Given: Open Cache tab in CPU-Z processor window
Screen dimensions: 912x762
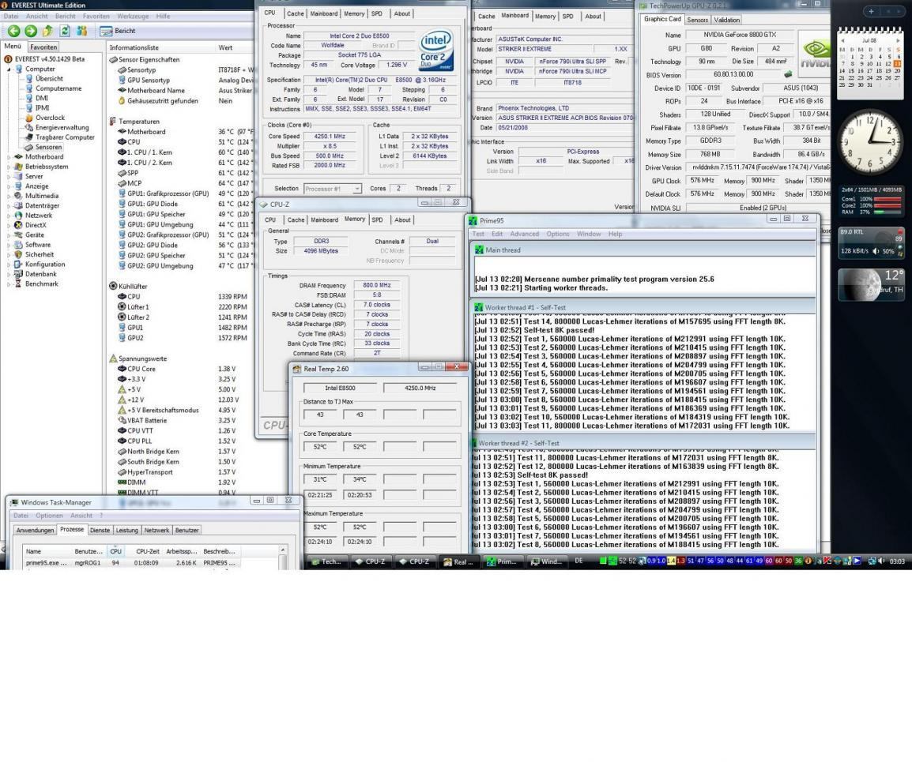Looking at the screenshot, I should 295,13.
